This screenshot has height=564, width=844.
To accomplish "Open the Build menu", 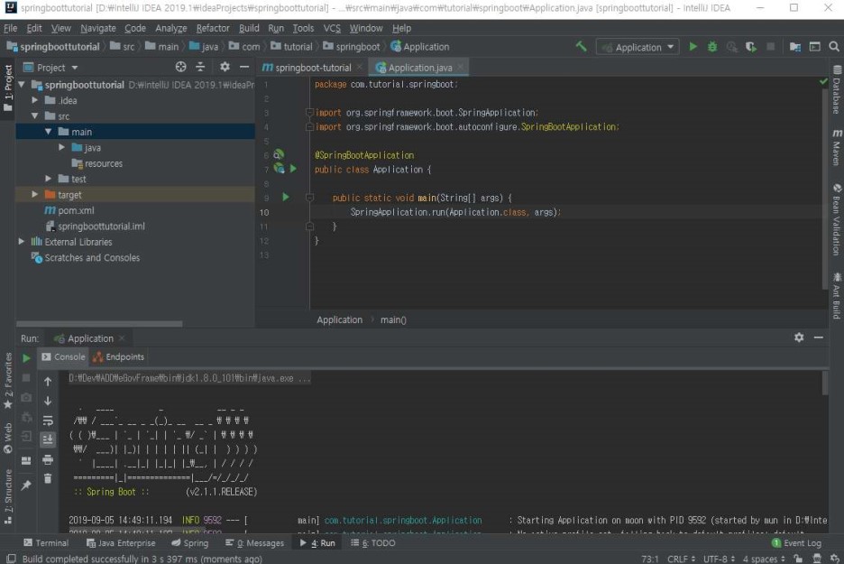I will [249, 28].
